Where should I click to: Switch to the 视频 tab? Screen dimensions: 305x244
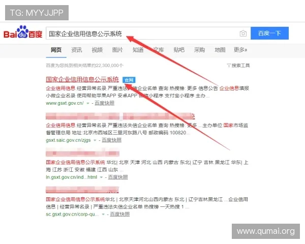pos(97,50)
